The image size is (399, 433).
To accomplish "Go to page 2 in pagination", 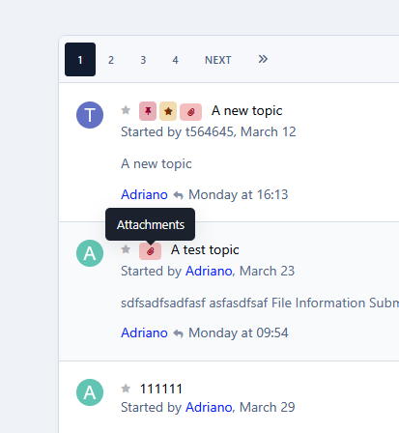I will click(x=111, y=60).
